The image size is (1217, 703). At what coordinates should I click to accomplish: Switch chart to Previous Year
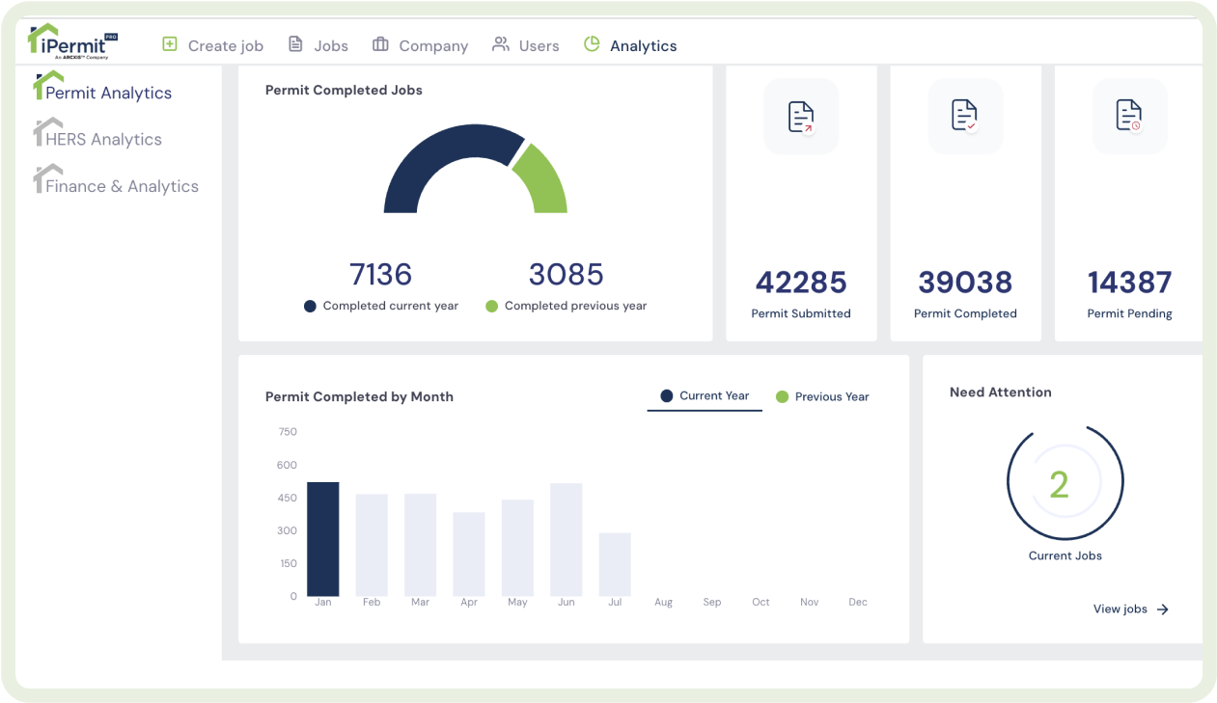point(822,396)
